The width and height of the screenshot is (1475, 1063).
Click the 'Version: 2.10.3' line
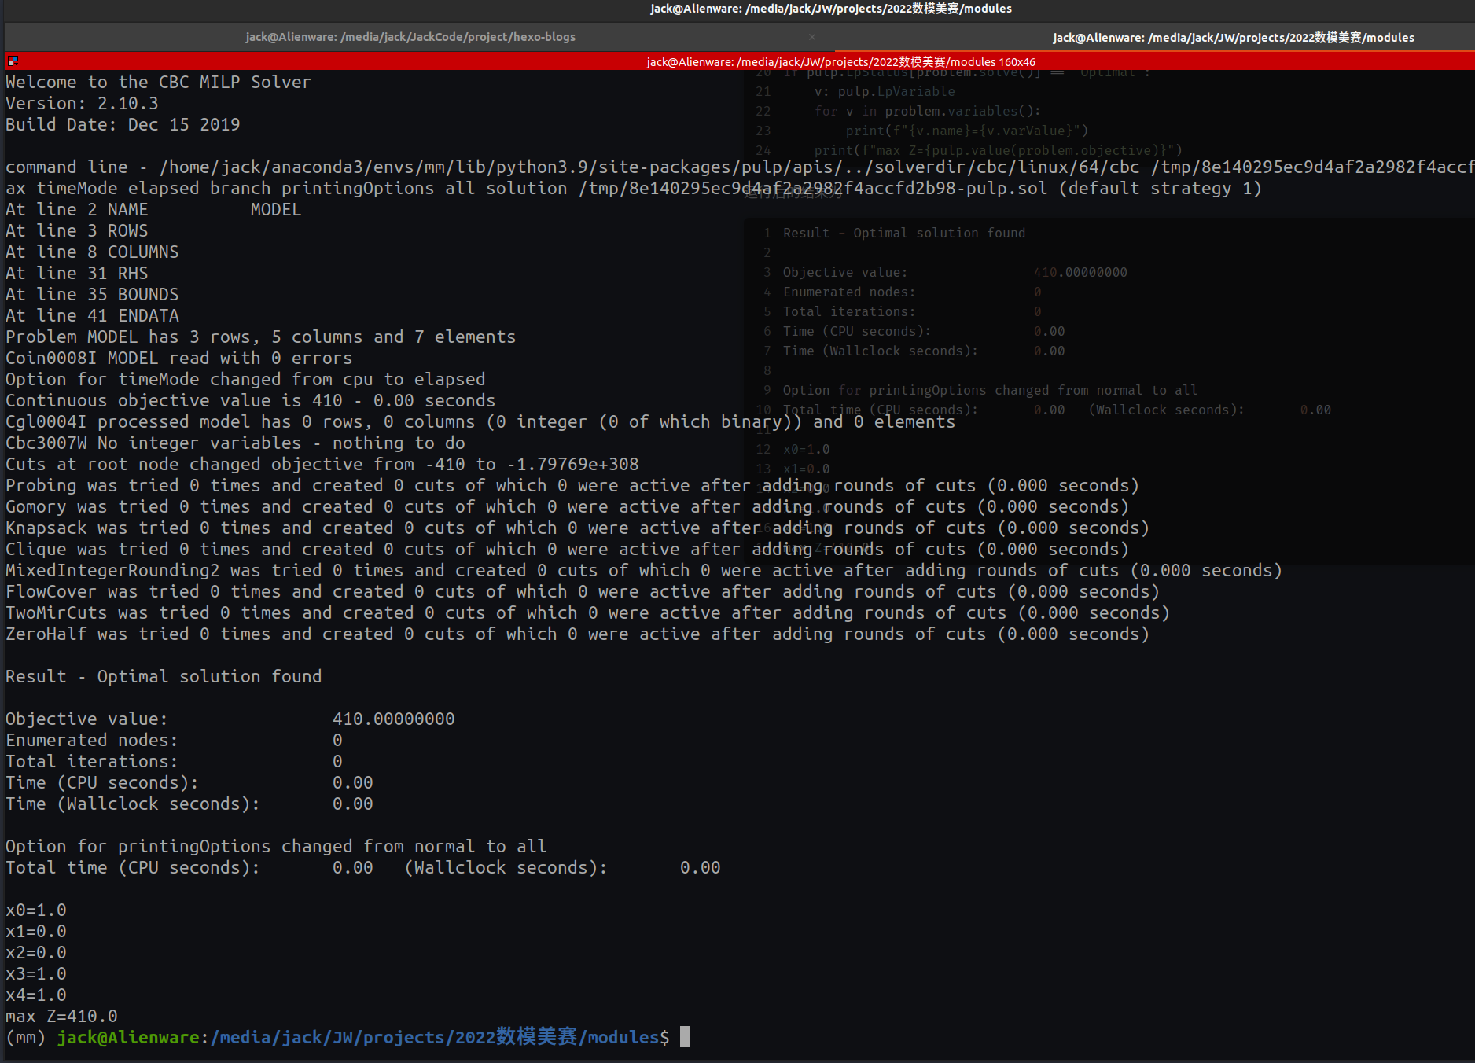coord(82,104)
